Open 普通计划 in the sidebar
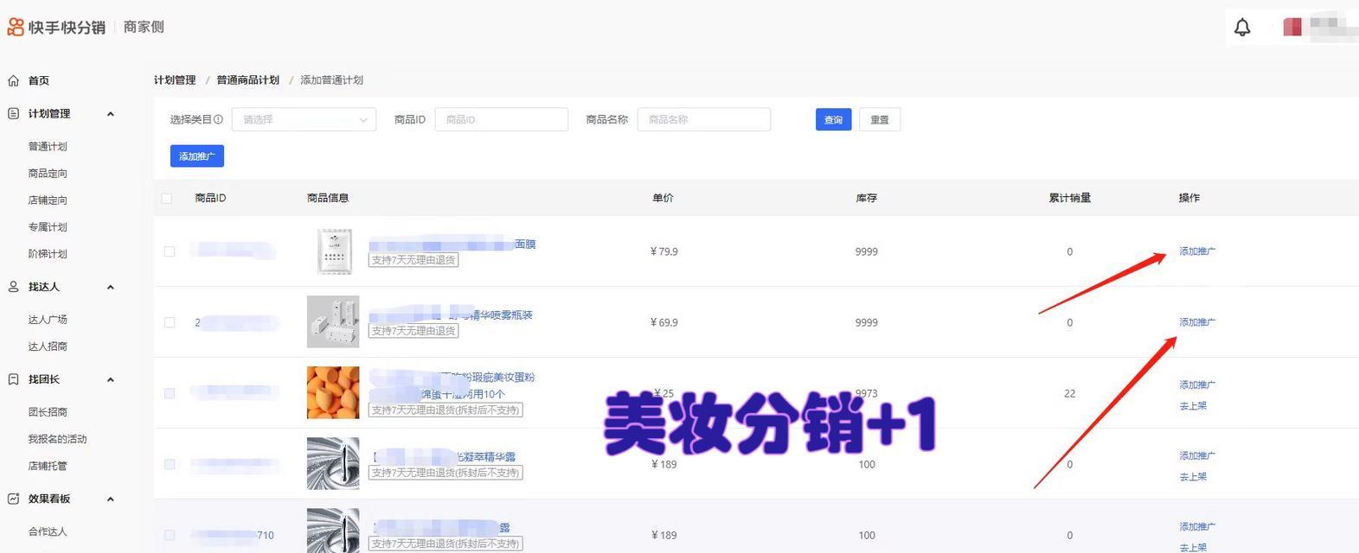 (48, 146)
